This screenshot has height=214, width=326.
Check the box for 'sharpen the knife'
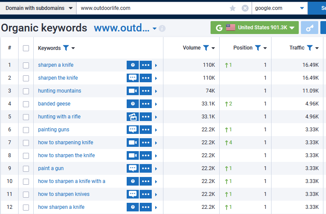coord(26,78)
